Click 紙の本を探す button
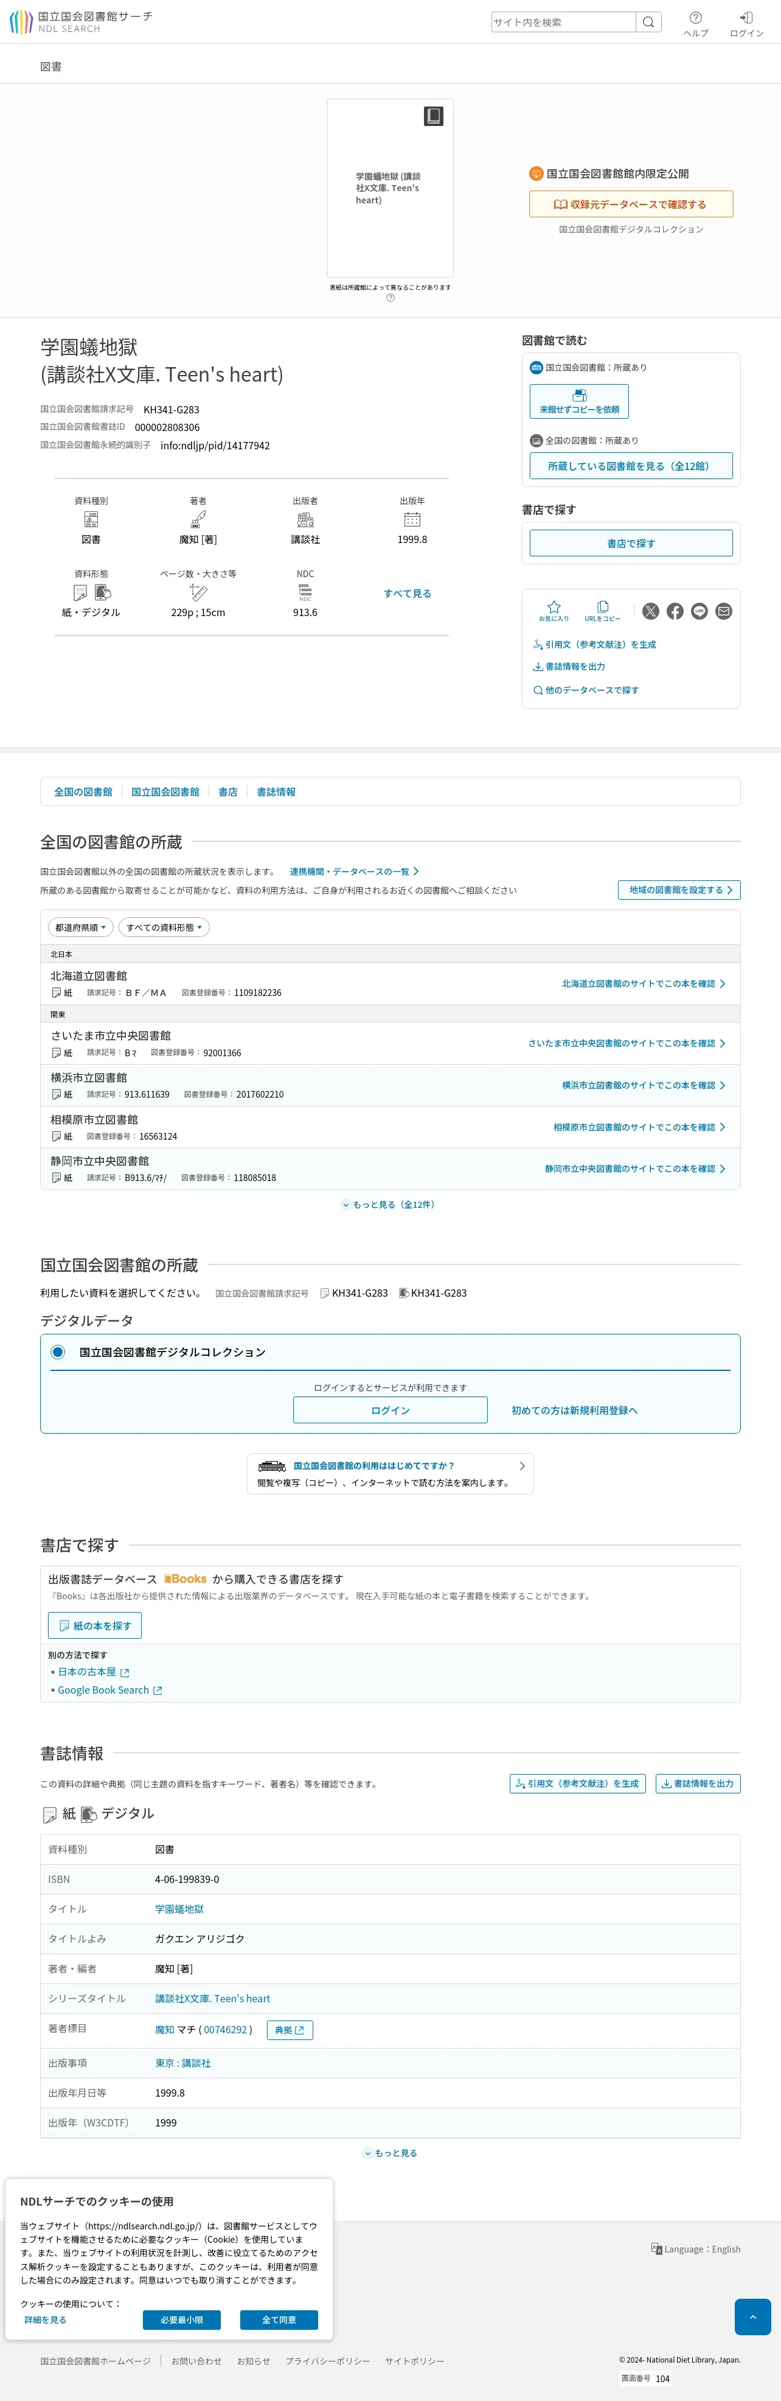 95,1625
